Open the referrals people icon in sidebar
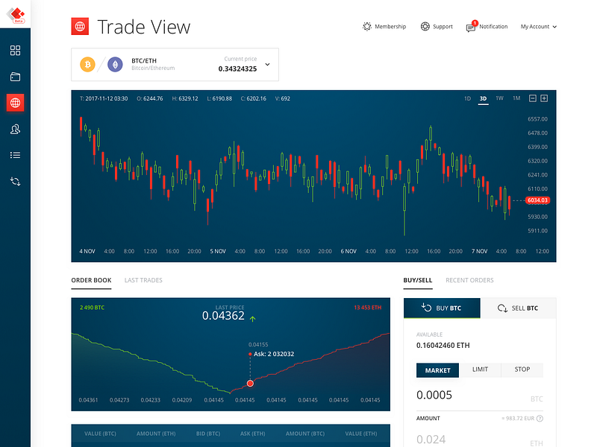This screenshot has width=597, height=447. tap(16, 128)
